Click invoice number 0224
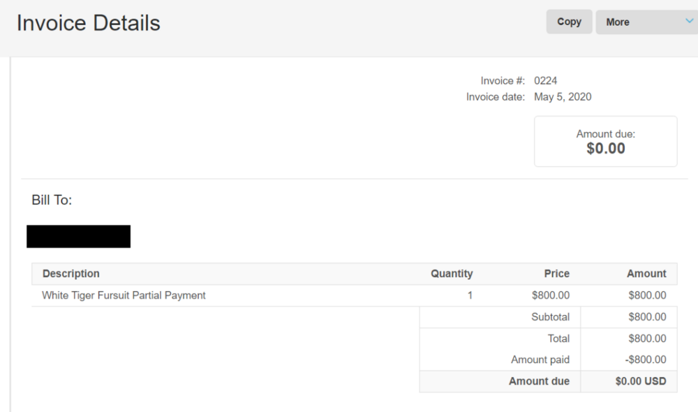698x412 pixels. [x=545, y=80]
